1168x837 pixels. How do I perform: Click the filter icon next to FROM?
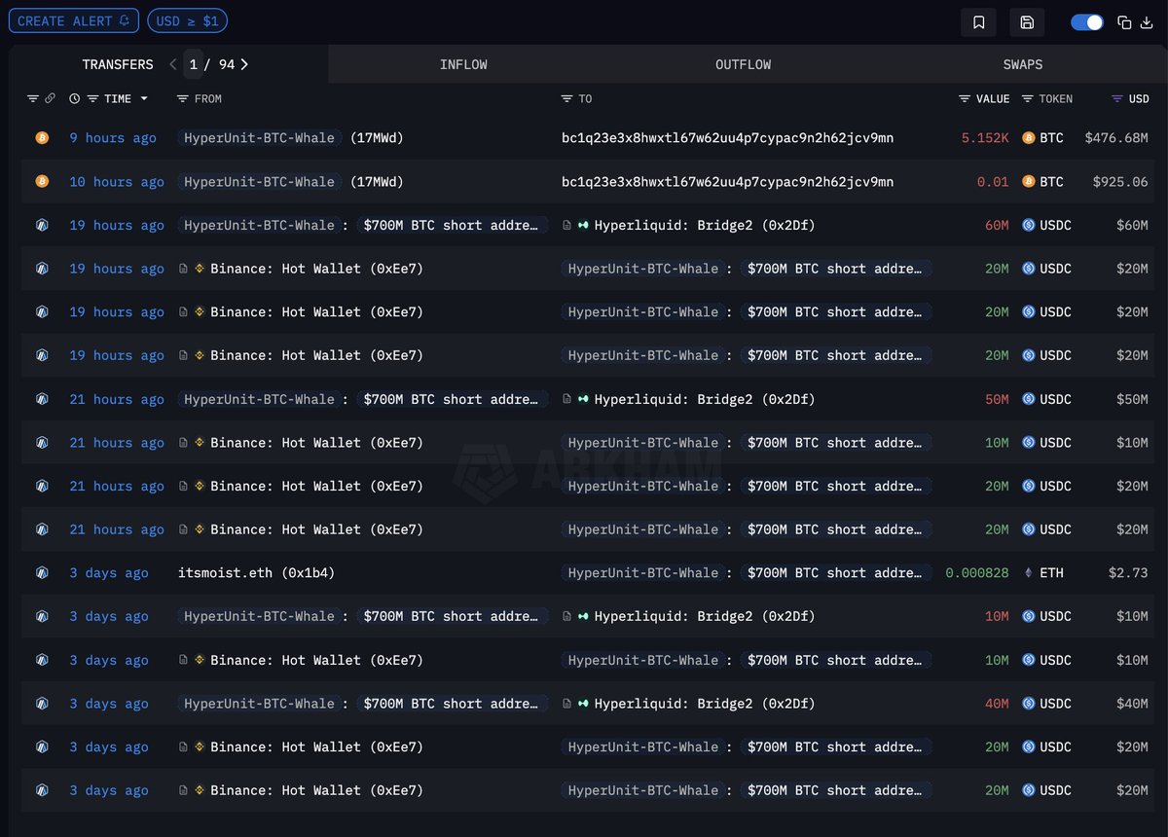coord(183,98)
